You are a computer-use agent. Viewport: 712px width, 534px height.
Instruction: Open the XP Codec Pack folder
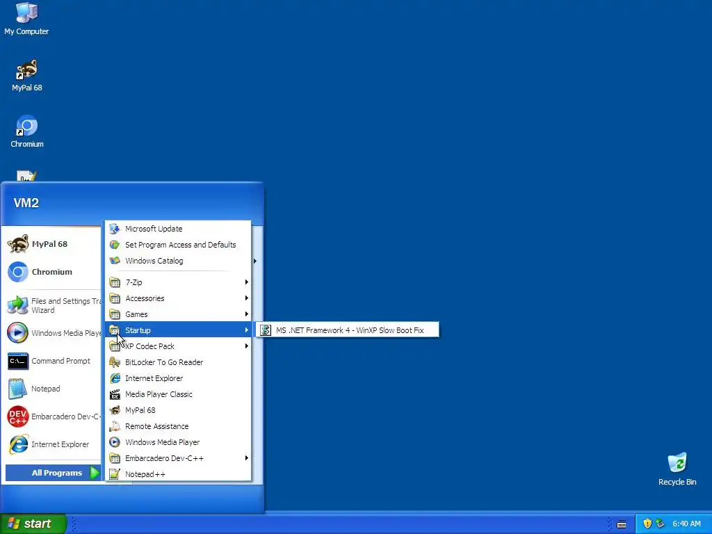click(x=178, y=346)
